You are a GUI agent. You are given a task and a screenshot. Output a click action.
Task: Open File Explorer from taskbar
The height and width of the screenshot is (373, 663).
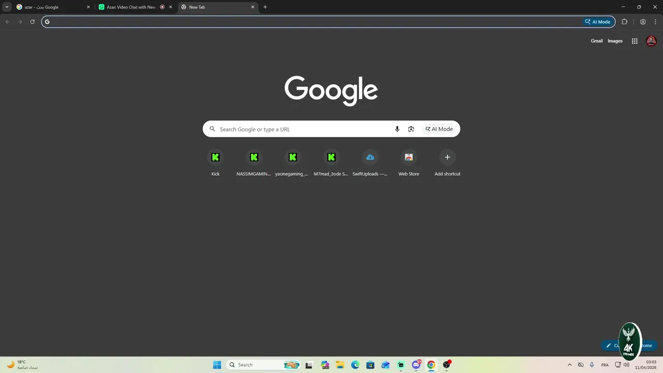(340, 365)
